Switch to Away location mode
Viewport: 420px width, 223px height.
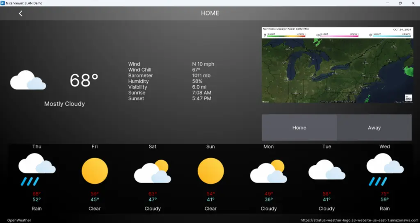[x=374, y=127]
